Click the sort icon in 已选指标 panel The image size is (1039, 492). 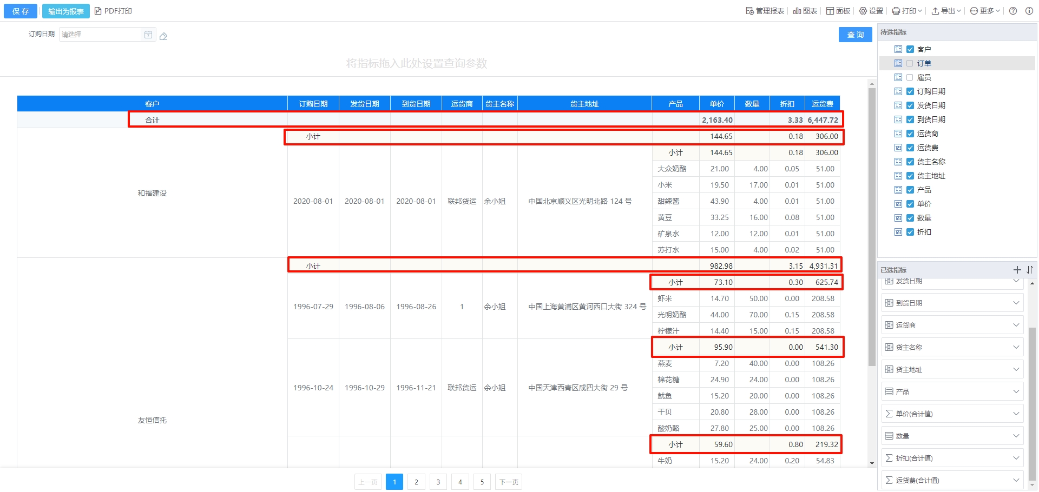pos(1029,270)
